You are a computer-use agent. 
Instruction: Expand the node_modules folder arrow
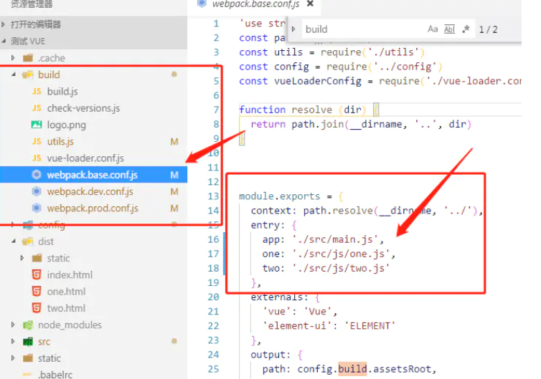click(13, 325)
